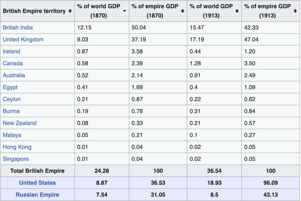Open the Hong Kong link

pos(17,147)
